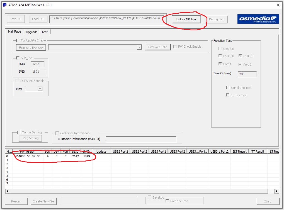Click the USB3.1 Port2 column header
This screenshot has width=284, height=210.
(220, 152)
